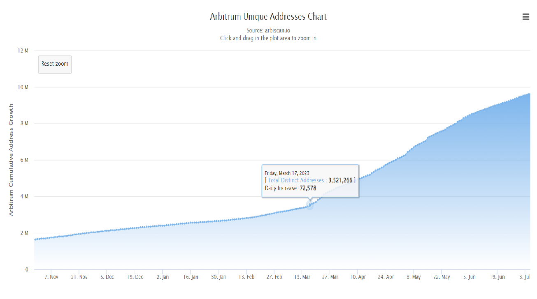The height and width of the screenshot is (299, 537).
Task: Click the 8. May date label
Action: (x=414, y=277)
